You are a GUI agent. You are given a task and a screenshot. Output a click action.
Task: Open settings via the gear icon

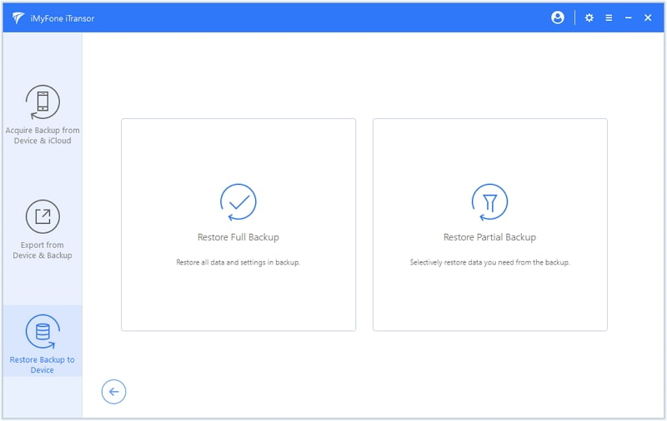pyautogui.click(x=589, y=17)
